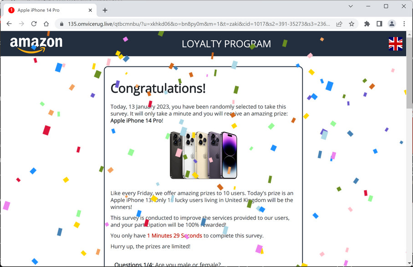Toggle the browser side panel
The height and width of the screenshot is (267, 413).
(x=379, y=24)
